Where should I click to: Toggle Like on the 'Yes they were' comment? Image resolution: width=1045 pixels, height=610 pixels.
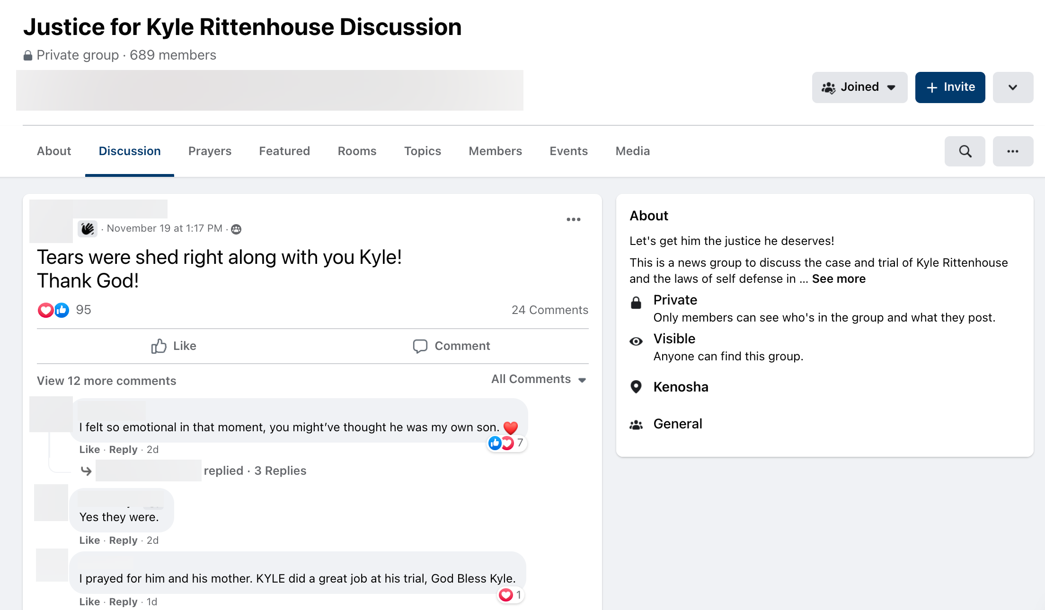89,540
